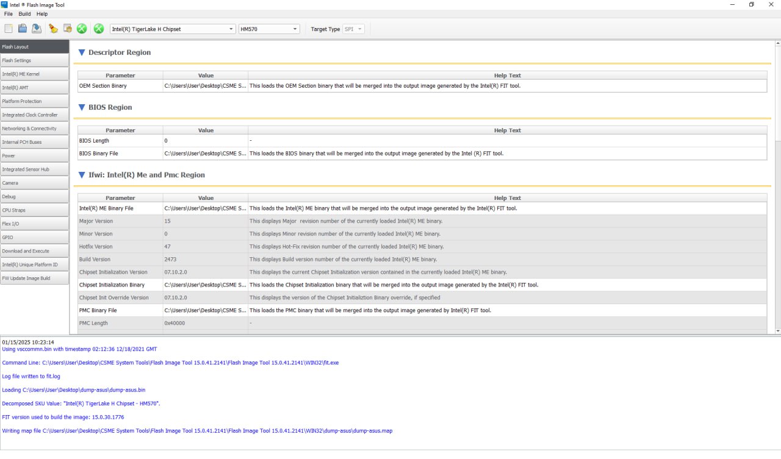Screen dimensions: 781x459
Task: Select the Debug tab
Action: 34,196
